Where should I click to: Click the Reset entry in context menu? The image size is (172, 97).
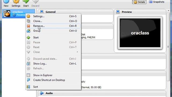(53, 47)
